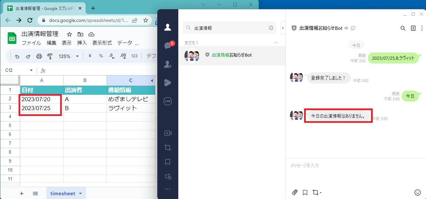Open the 表示 menu

67,43
